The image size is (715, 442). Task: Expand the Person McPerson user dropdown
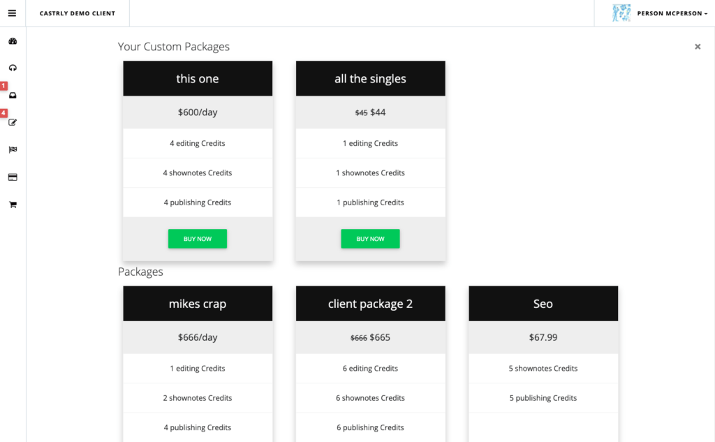pyautogui.click(x=672, y=13)
